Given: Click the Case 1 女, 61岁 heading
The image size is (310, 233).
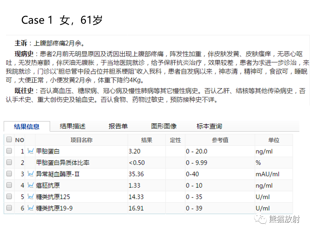Looking at the screenshot, I should (62, 20).
